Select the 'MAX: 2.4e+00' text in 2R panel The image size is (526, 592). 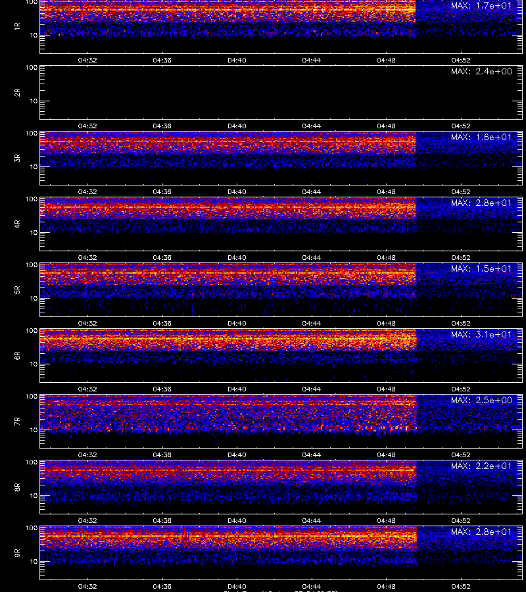click(481, 71)
